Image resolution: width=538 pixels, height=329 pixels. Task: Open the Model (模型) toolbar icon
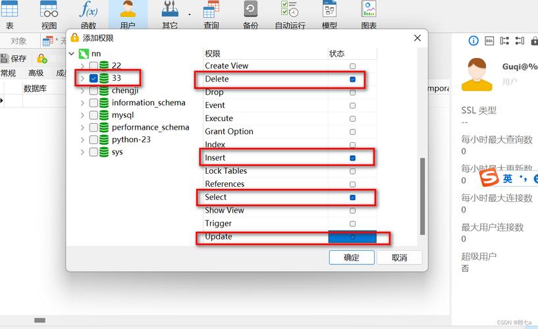329,15
